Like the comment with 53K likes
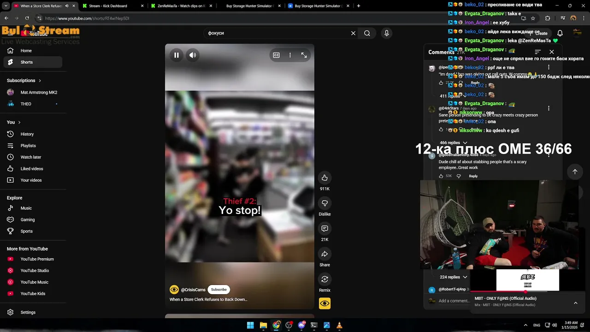590x332 pixels. (x=441, y=176)
